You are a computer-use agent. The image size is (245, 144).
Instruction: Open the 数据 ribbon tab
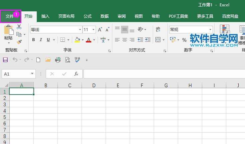[105, 16]
